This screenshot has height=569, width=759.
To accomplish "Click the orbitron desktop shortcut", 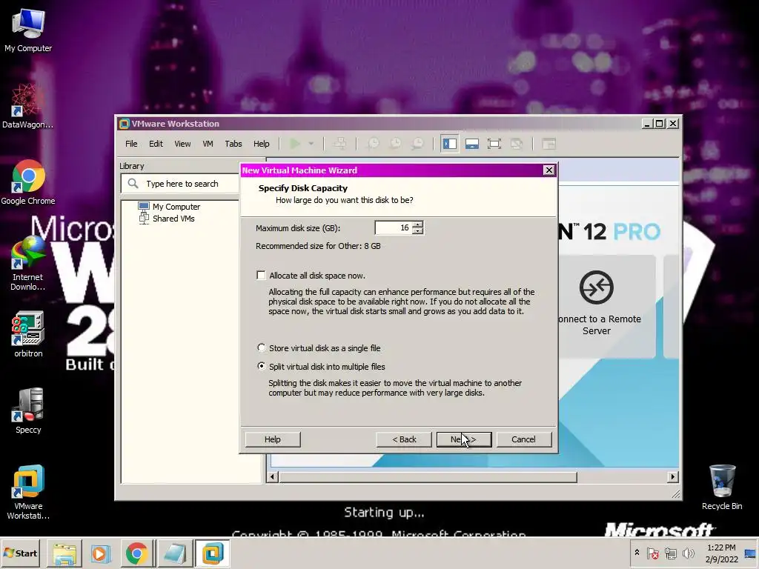I will (x=28, y=334).
